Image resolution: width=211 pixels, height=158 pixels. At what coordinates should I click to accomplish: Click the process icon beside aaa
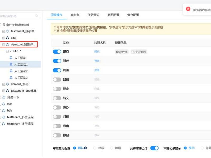(x=8, y=38)
